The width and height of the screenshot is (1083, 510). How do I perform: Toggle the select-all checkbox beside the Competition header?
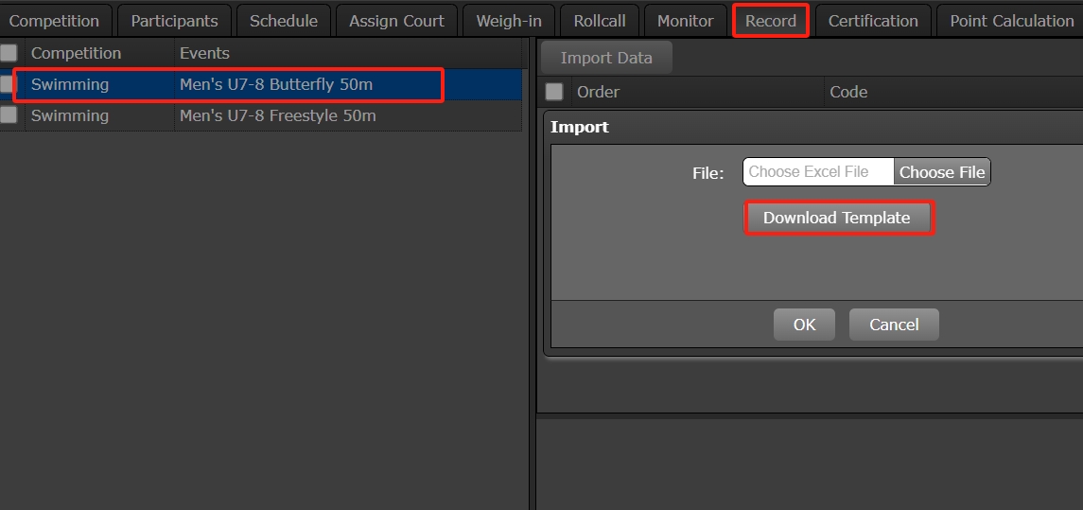pyautogui.click(x=9, y=53)
